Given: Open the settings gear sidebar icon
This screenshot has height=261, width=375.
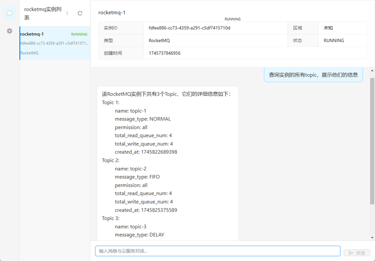Looking at the screenshot, I should click(10, 31).
